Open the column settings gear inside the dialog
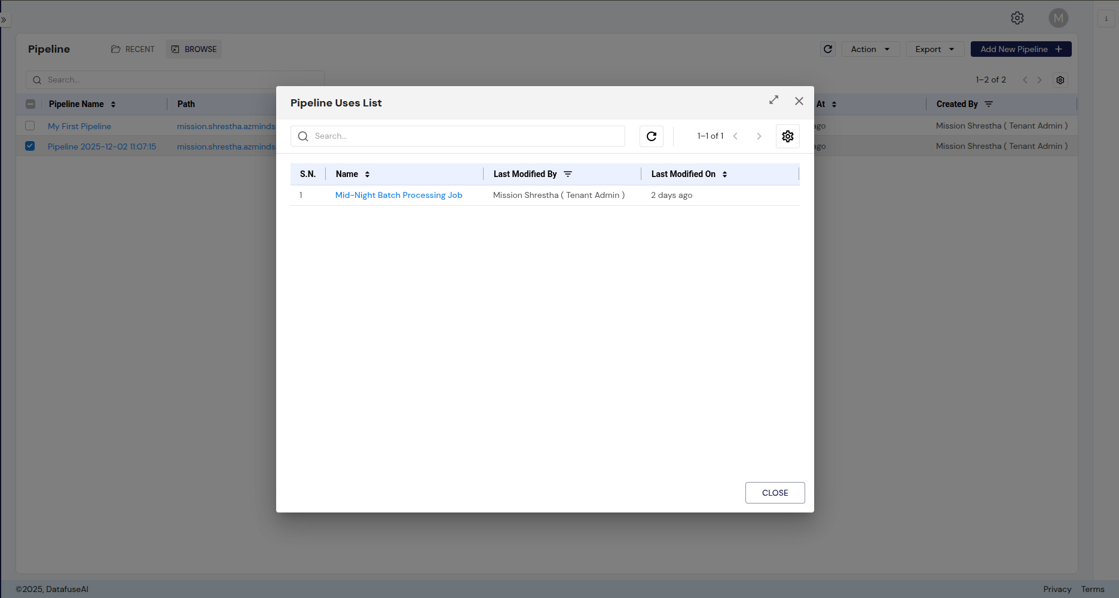Screen dimensions: 1119x598 [x=787, y=136]
